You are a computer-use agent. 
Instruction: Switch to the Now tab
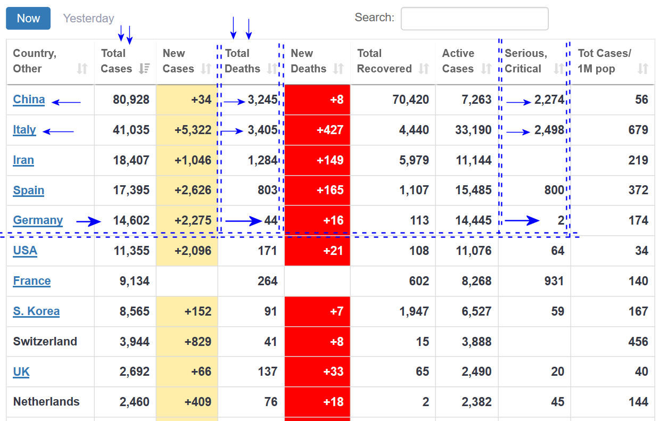pos(28,18)
